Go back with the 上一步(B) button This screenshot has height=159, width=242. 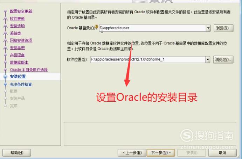click(x=132, y=153)
